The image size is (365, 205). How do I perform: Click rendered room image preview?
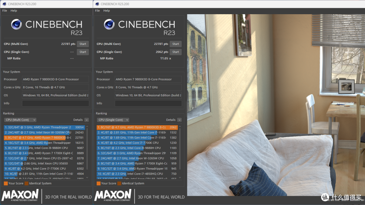click(276, 105)
